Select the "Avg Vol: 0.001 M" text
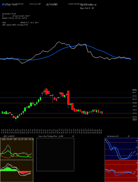This screenshot has height=182, width=138. coord(88,5)
